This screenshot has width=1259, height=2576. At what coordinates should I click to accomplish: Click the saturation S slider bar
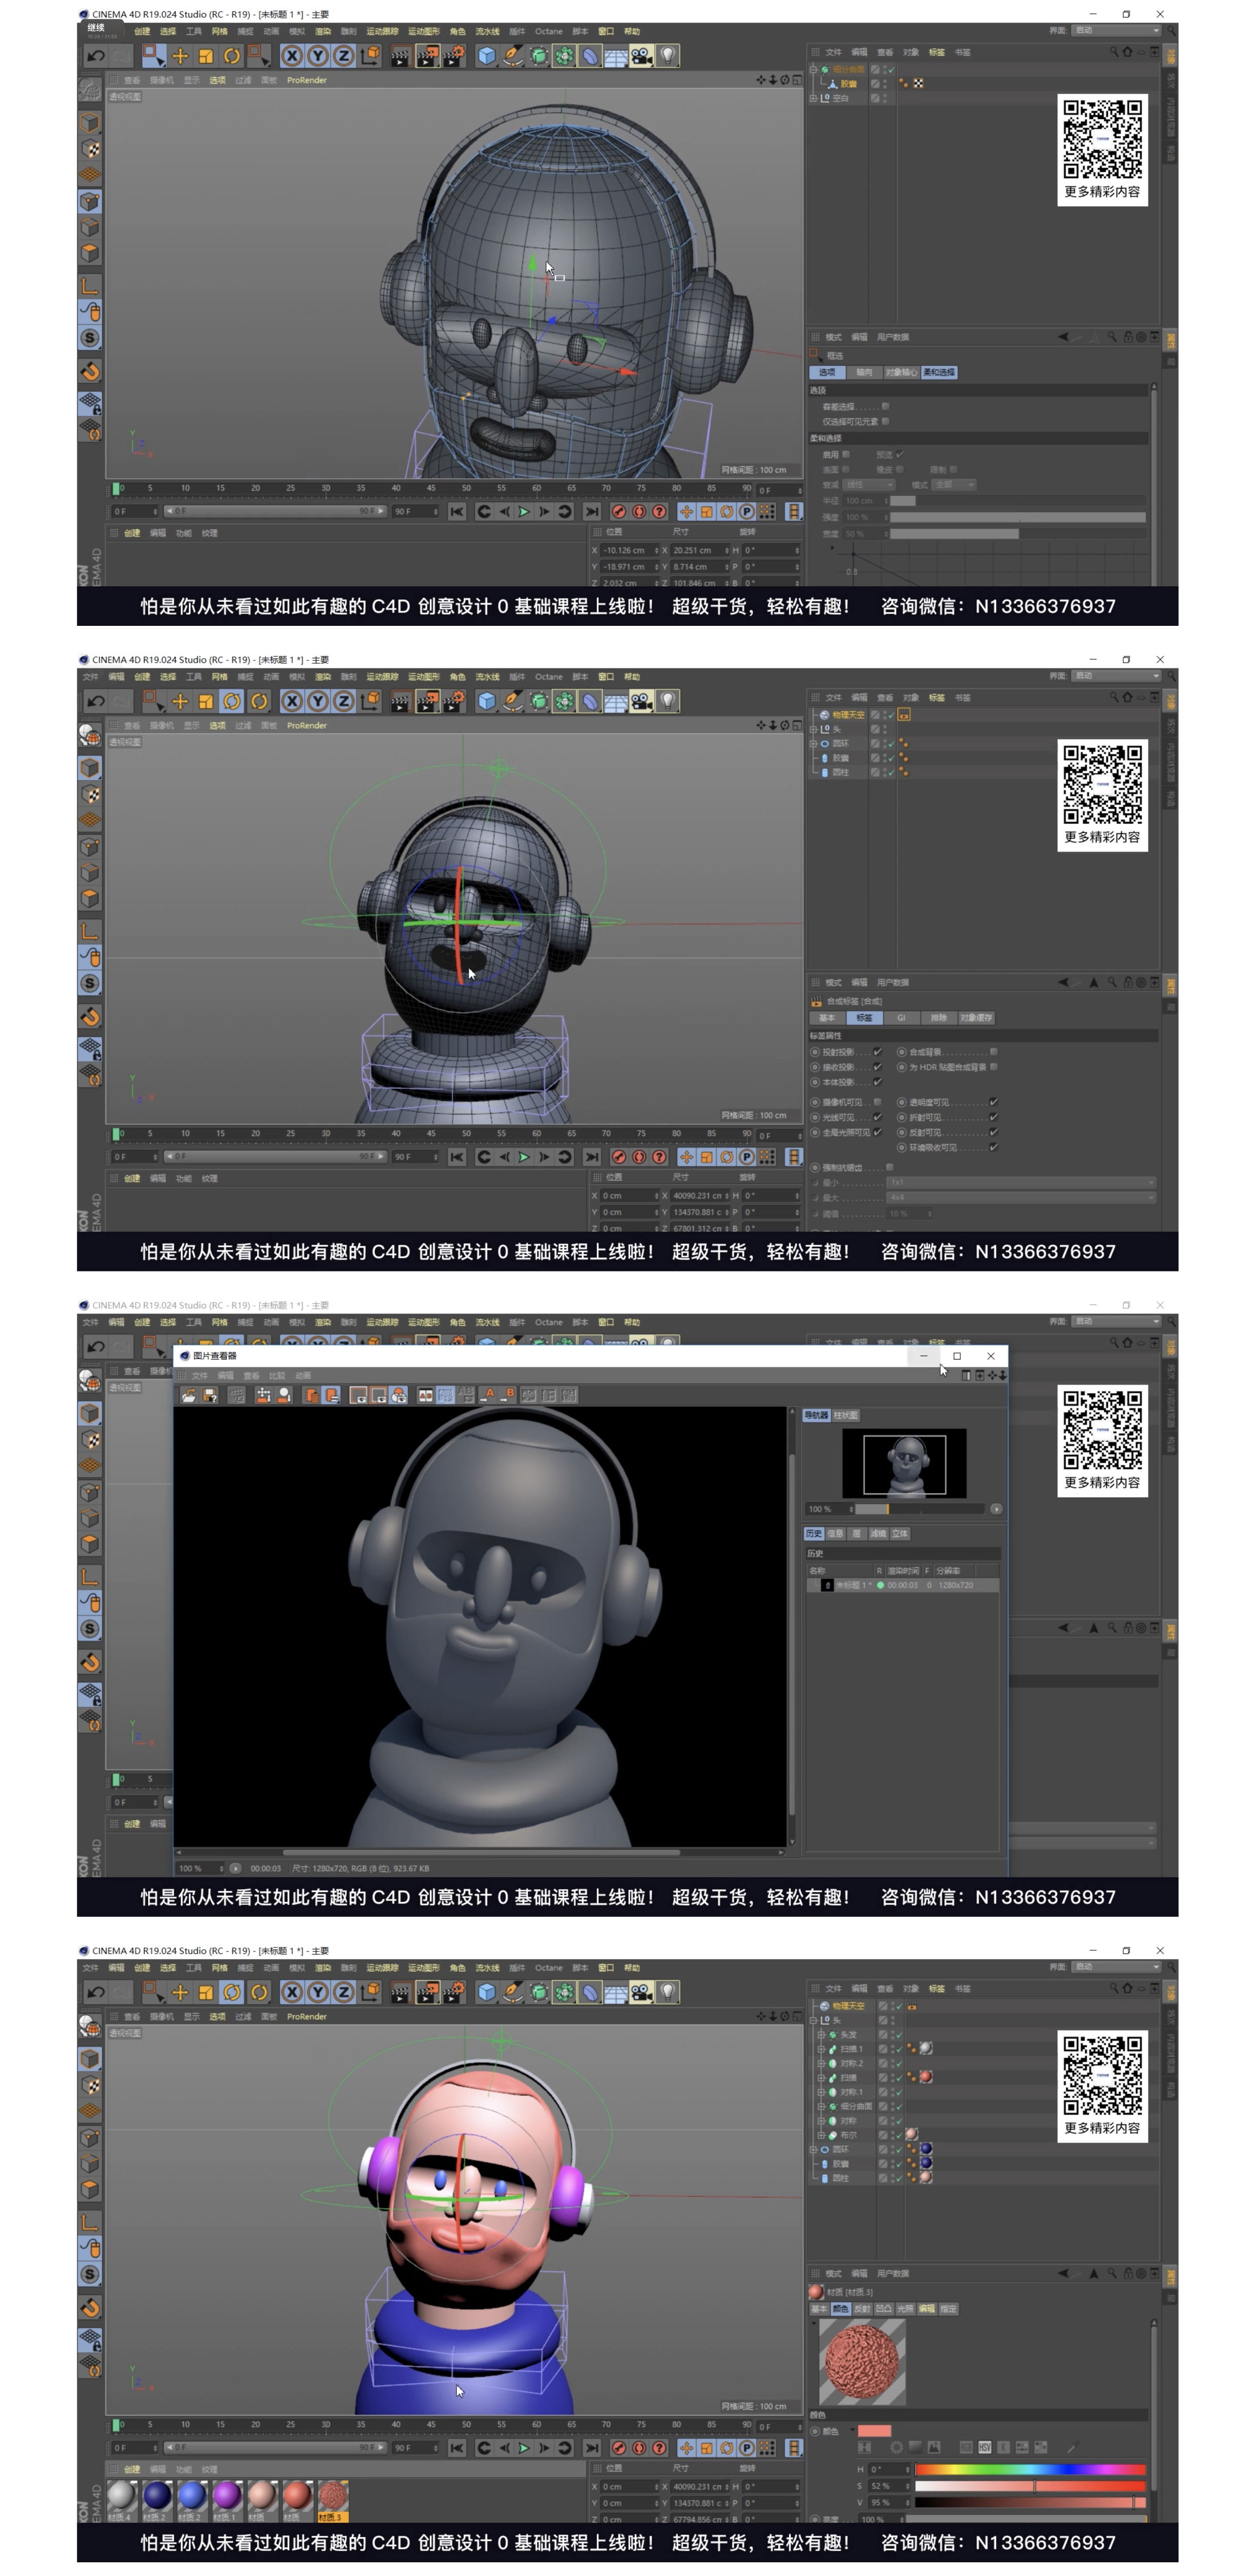[1030, 2486]
